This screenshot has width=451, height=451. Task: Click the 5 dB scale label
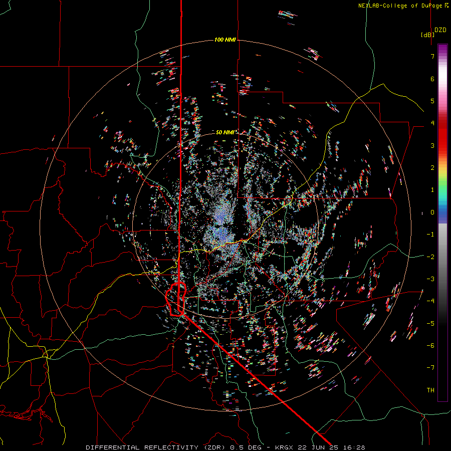coord(432,101)
